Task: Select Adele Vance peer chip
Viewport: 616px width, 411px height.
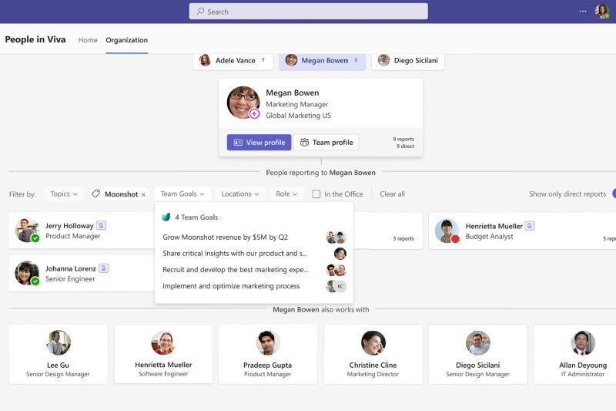Action: [233, 61]
